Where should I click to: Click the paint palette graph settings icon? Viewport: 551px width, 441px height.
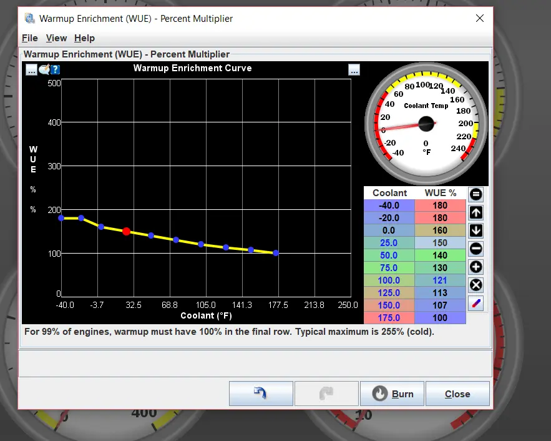[44, 69]
